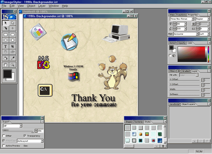Image resolution: width=212 pixels, height=154 pixels.
Task: Click the font style icon beside size 48
Action: pos(194,24)
